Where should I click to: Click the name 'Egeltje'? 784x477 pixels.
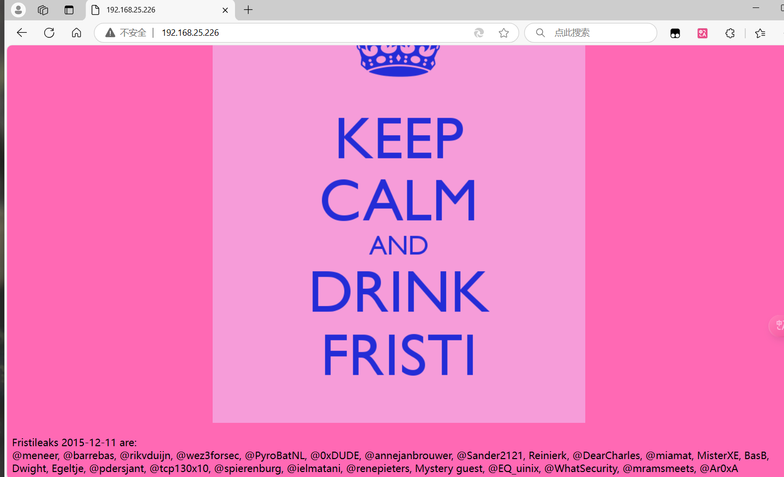coord(68,469)
